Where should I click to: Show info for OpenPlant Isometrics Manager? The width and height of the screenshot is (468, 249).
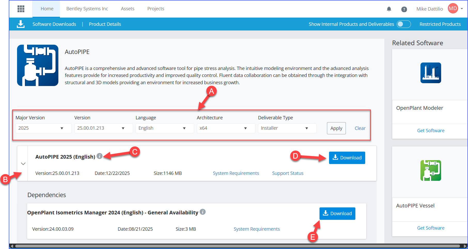click(203, 212)
